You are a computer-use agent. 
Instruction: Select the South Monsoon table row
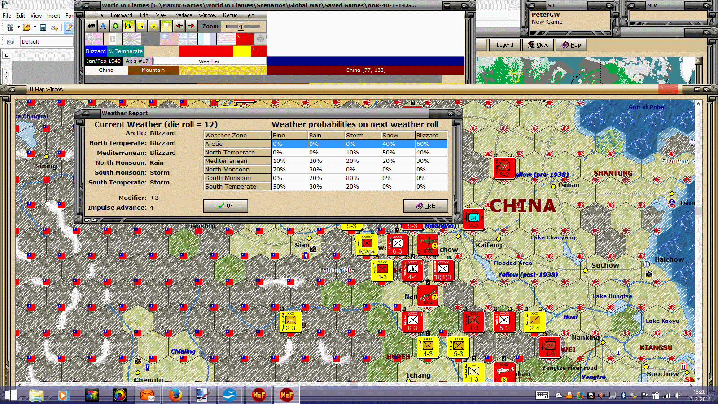click(x=326, y=178)
